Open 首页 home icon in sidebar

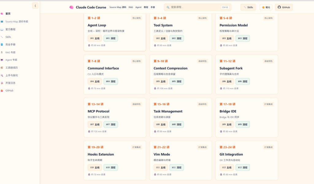tap(2, 13)
